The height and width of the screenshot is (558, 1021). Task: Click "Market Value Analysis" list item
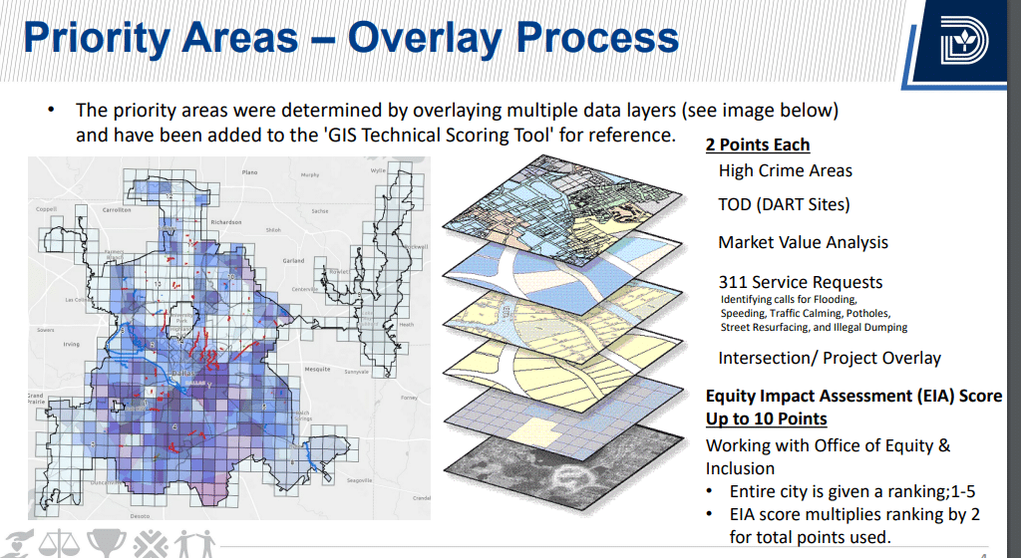click(803, 242)
